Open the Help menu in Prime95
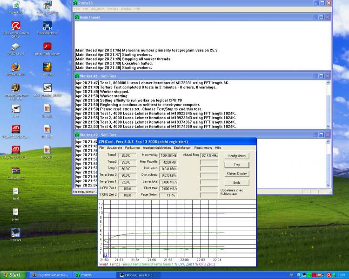349x279 pixels. click(137, 9)
